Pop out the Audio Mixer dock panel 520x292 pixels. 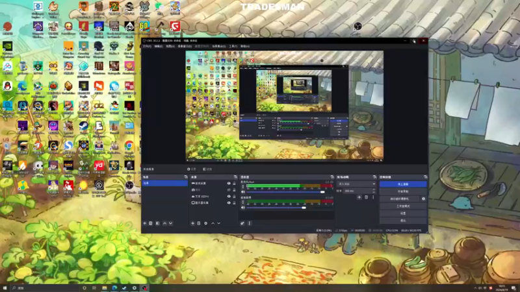coord(332,177)
